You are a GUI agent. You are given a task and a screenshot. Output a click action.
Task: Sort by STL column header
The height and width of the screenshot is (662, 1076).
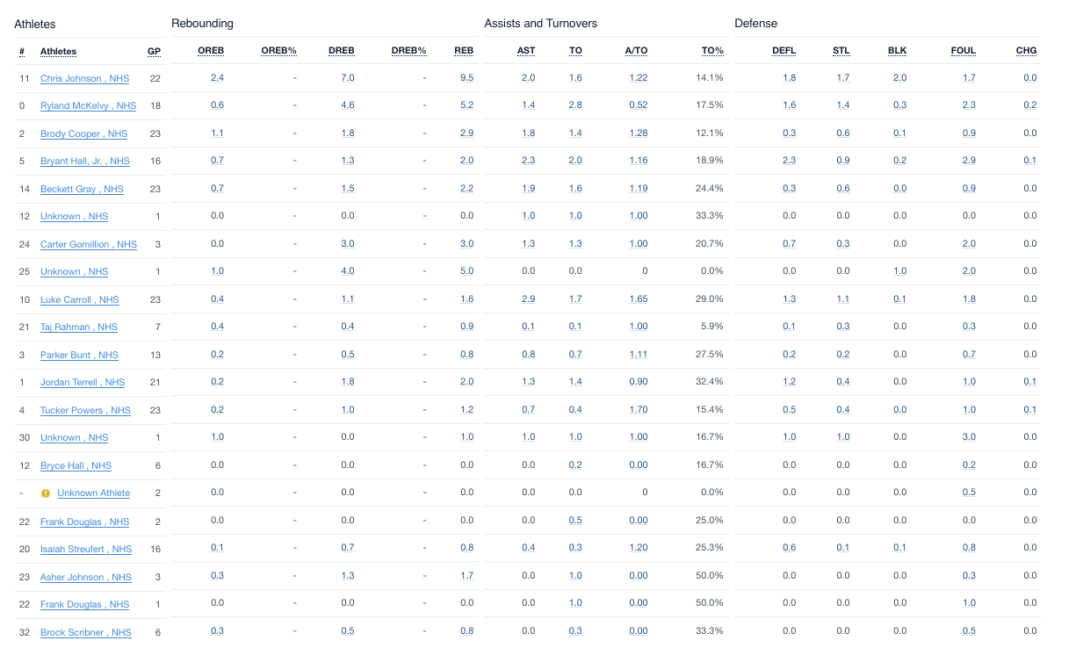tap(841, 51)
